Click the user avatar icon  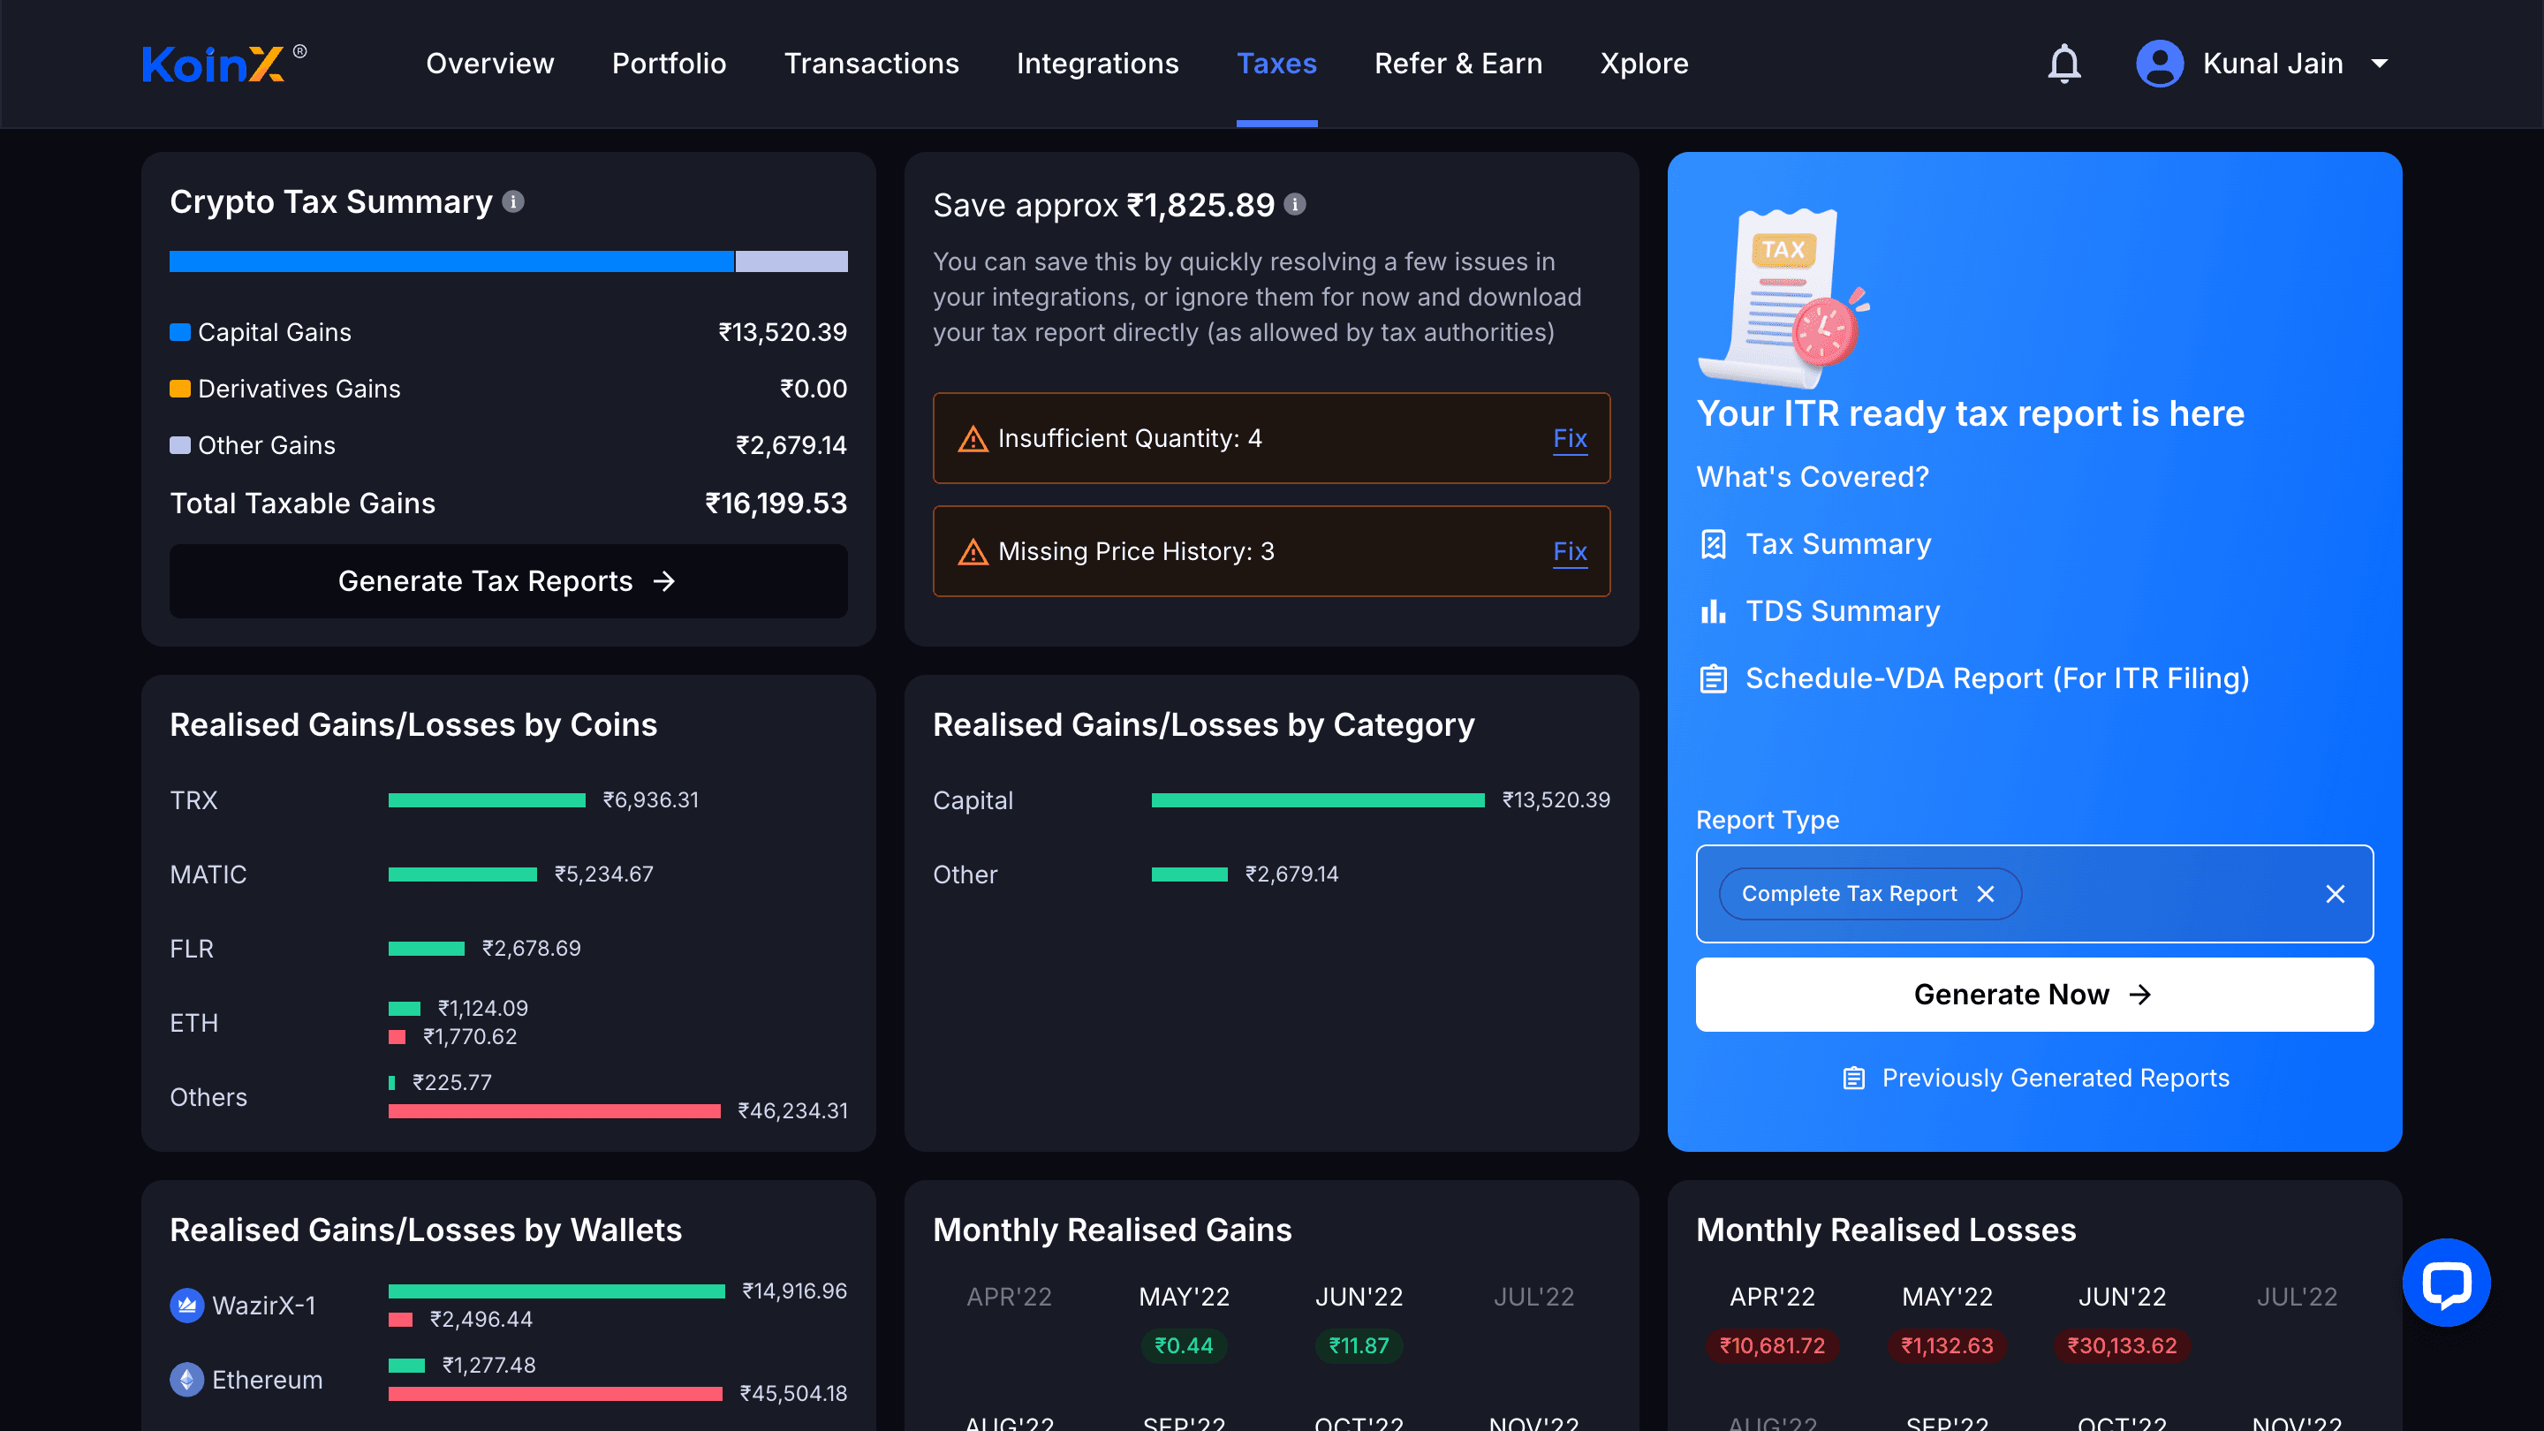2159,64
